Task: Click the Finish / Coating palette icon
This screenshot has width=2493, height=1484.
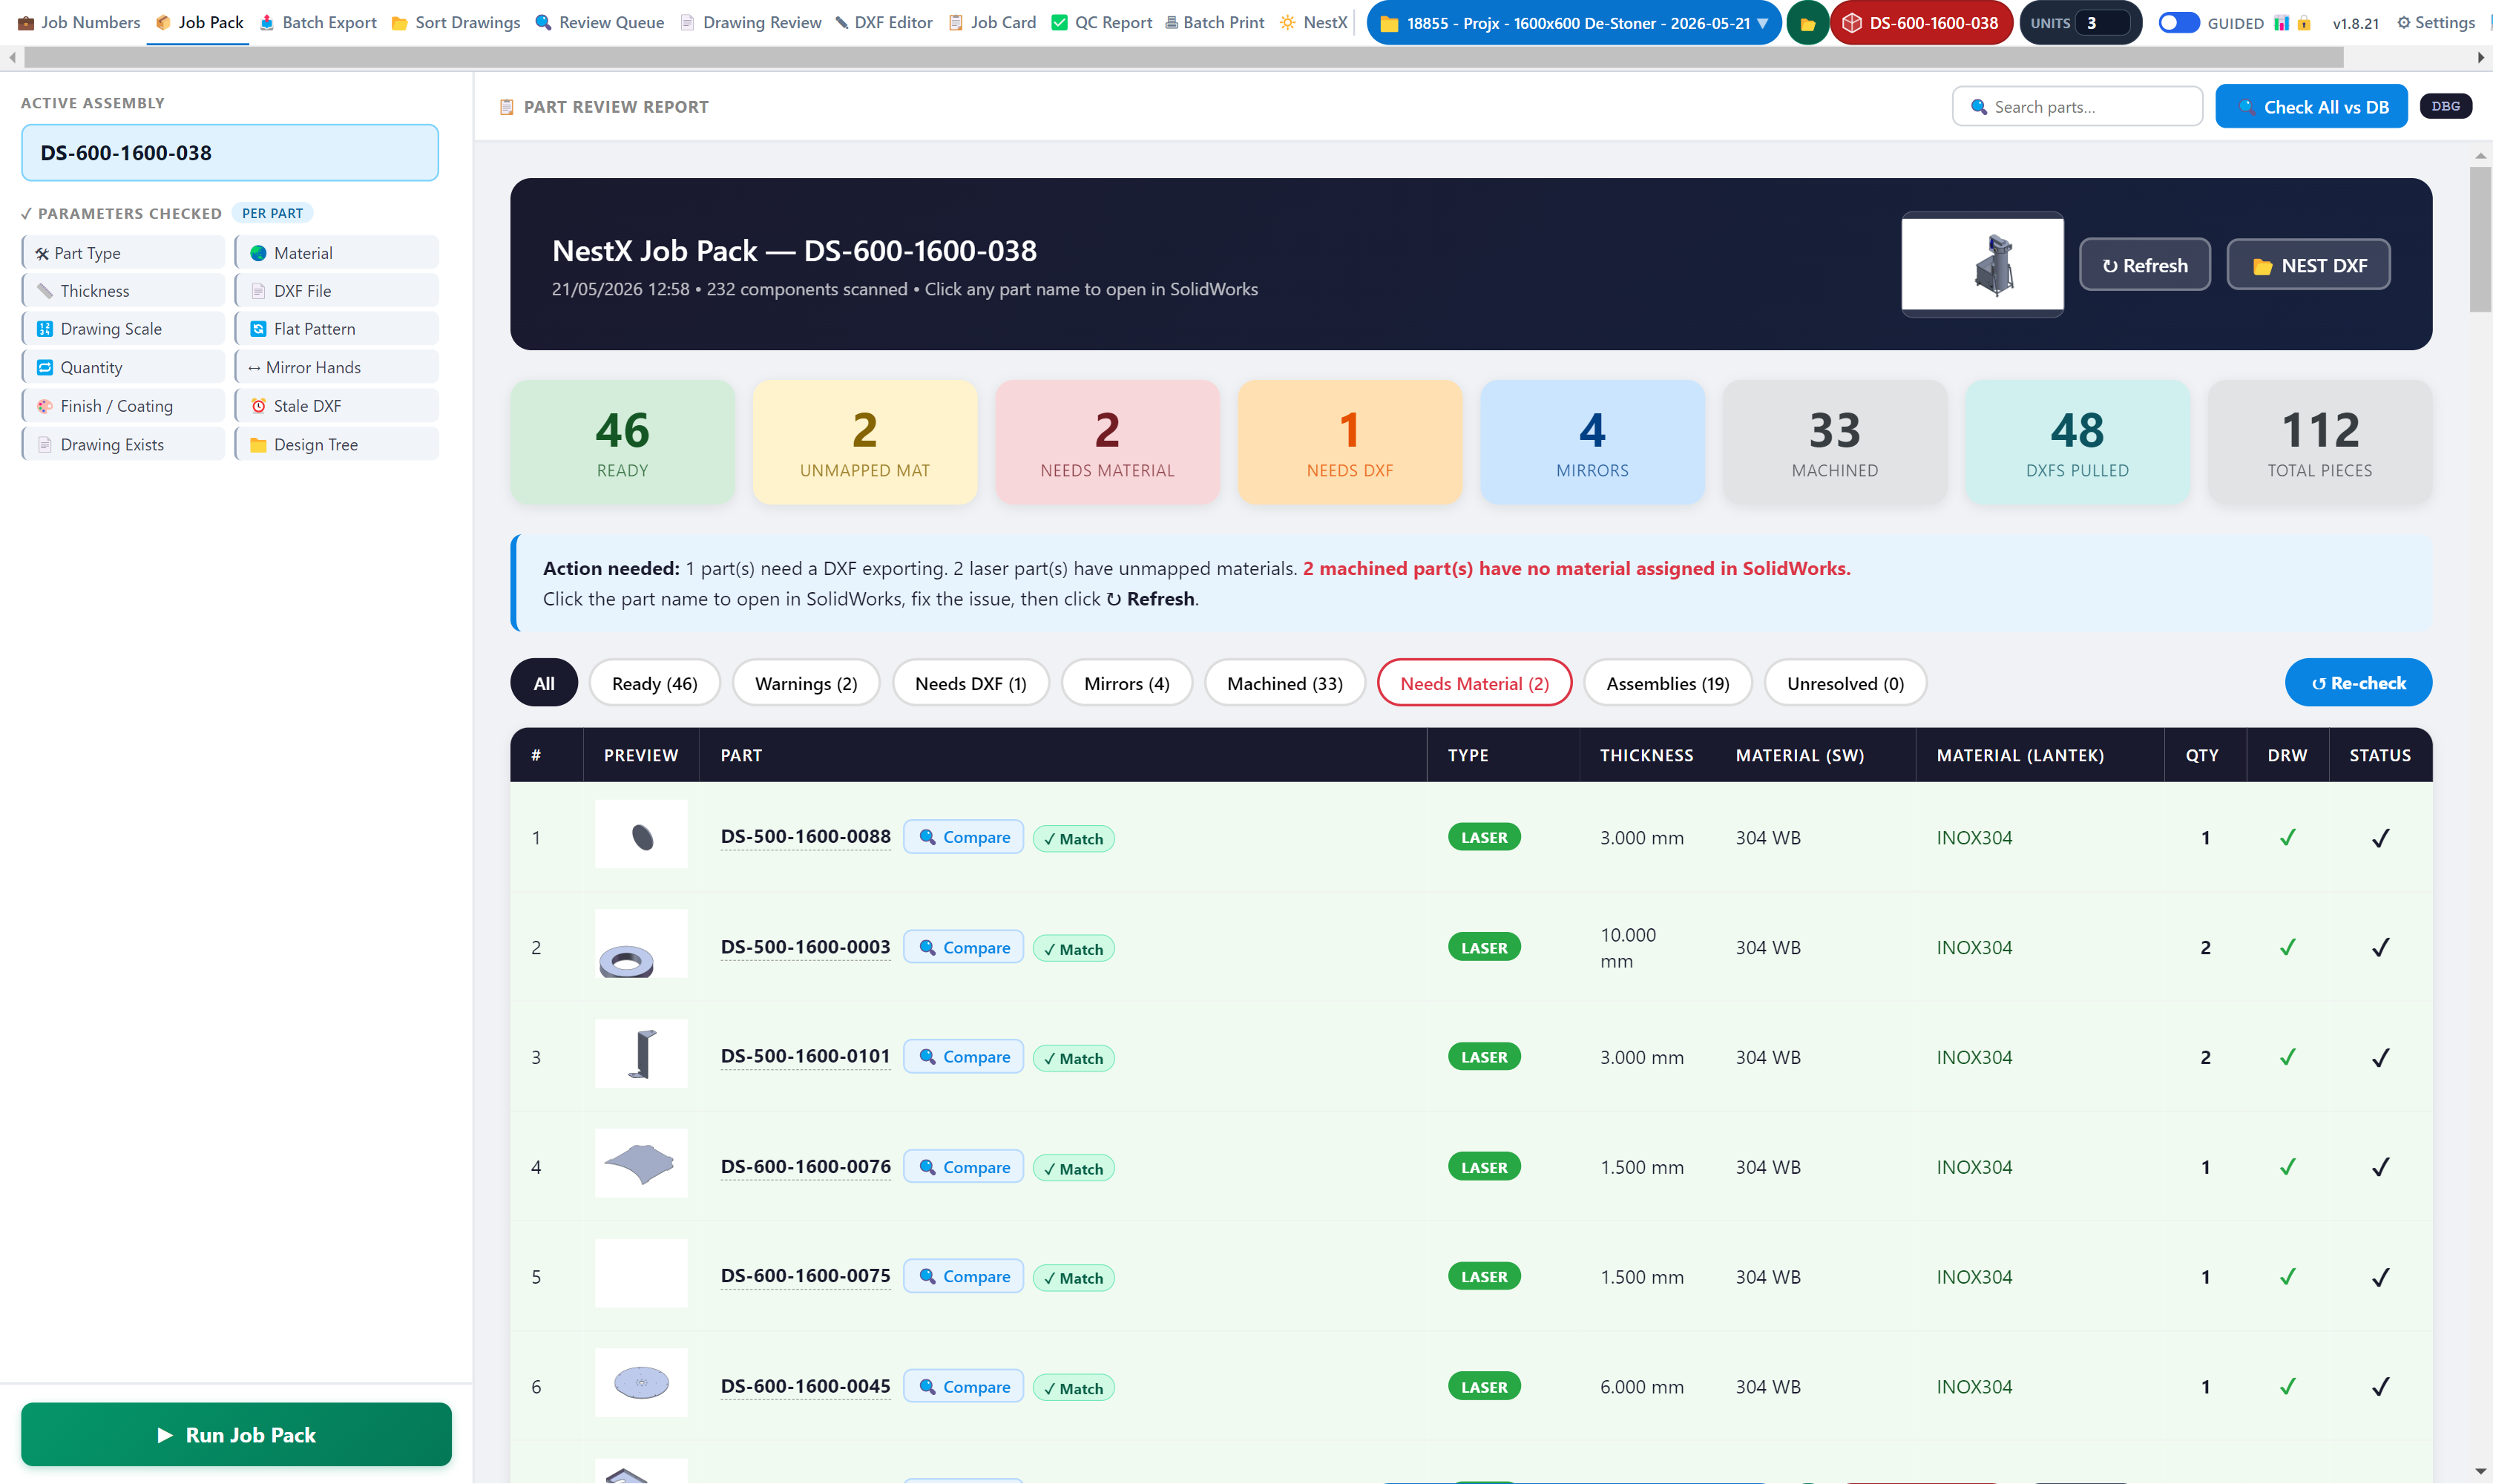Action: [x=45, y=406]
